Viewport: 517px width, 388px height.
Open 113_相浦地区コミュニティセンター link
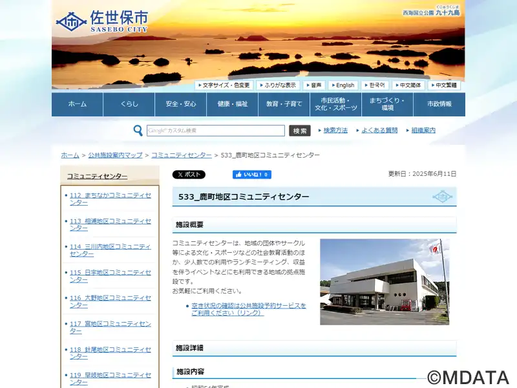click(x=111, y=224)
